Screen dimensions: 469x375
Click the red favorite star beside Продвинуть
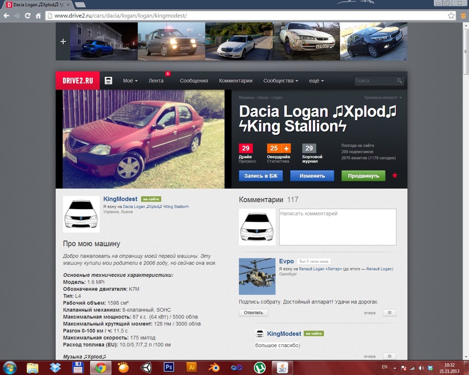point(395,175)
